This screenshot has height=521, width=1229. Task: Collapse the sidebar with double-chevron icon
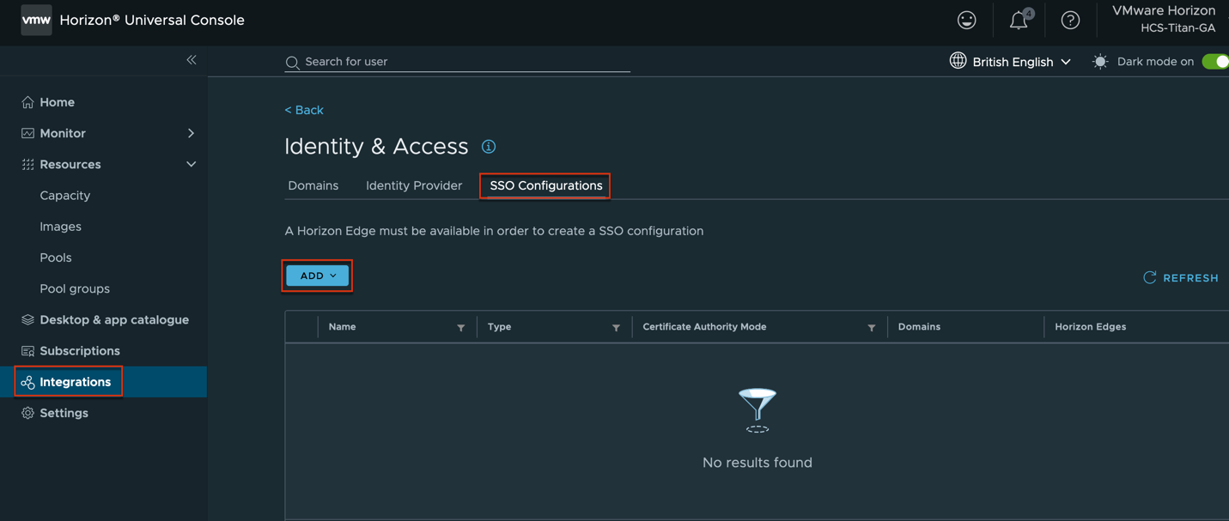coord(192,60)
